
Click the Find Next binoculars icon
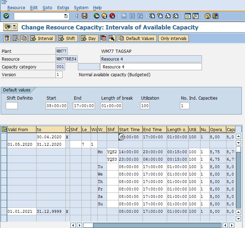click(140, 16)
